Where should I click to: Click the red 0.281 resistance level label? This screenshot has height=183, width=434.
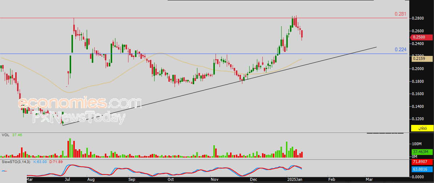point(400,14)
